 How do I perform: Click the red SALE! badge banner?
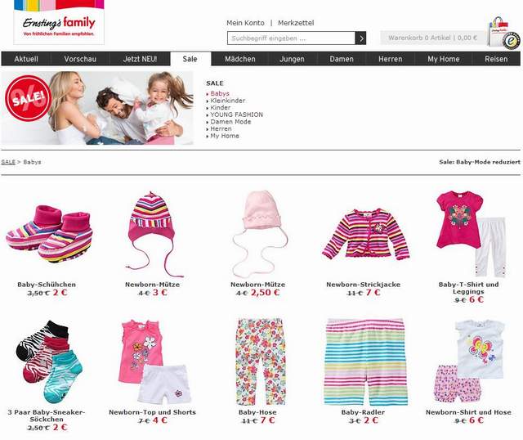[x=28, y=97]
